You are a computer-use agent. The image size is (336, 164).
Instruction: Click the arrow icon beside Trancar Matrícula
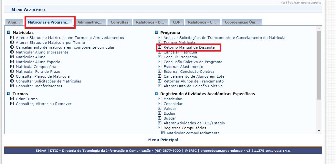160,43
